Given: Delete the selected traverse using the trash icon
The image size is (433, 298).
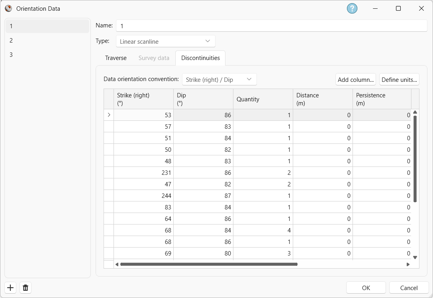Looking at the screenshot, I should tap(25, 287).
